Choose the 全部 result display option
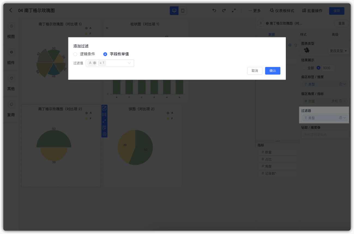This screenshot has width=354, height=234. tap(308, 68)
